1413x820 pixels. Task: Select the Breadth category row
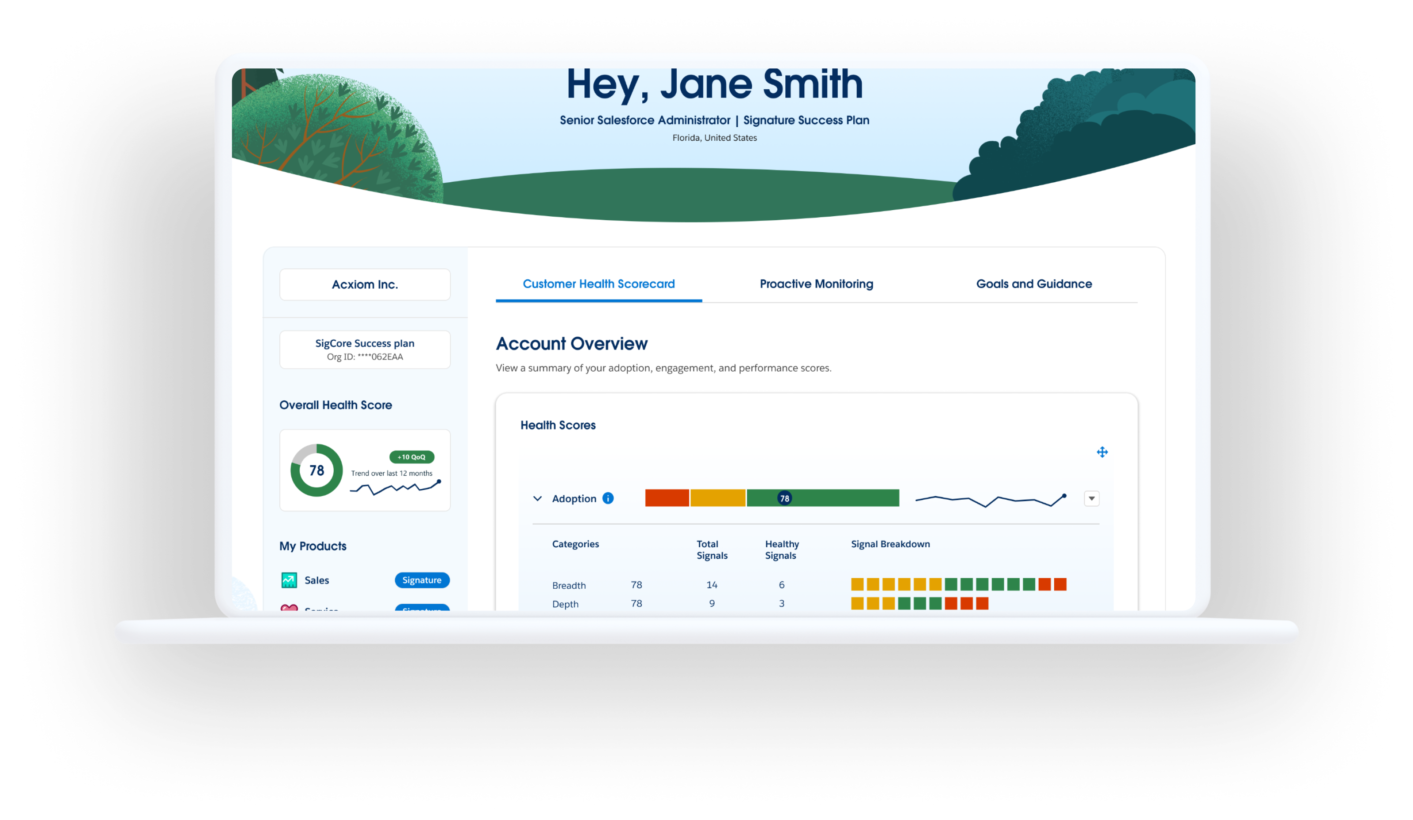click(569, 585)
